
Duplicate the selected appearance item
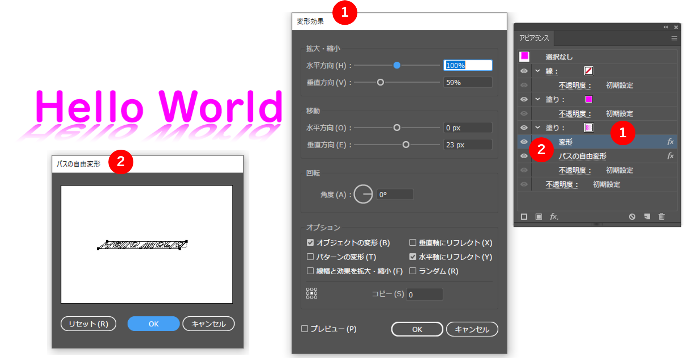pos(647,216)
